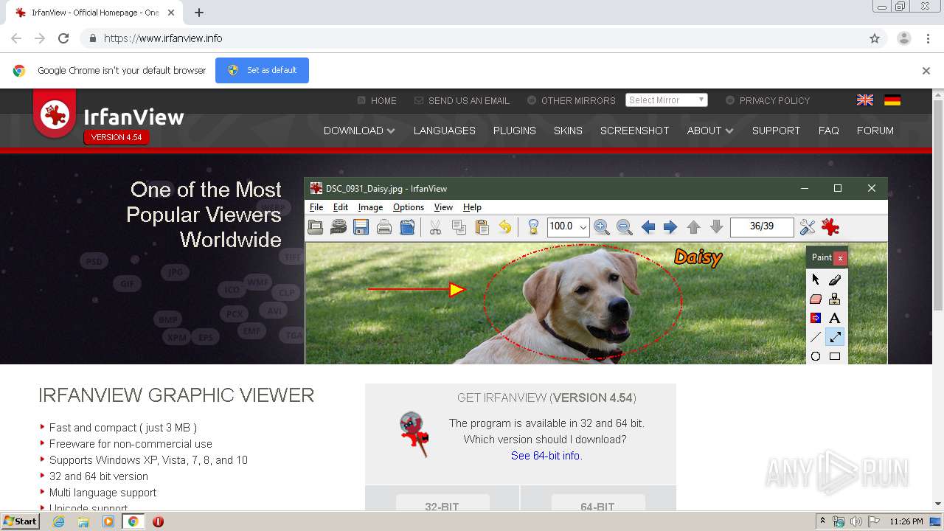View the site security padlock info
Screen dimensions: 944x531
92,38
